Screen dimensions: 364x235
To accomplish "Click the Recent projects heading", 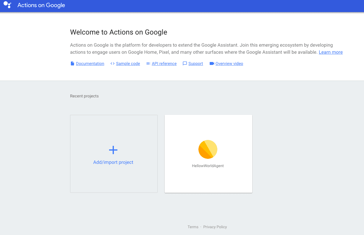I will pyautogui.click(x=84, y=96).
